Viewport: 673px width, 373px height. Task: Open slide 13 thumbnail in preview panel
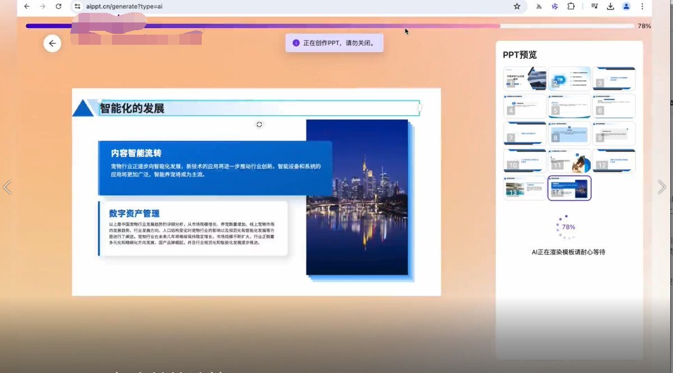point(525,188)
